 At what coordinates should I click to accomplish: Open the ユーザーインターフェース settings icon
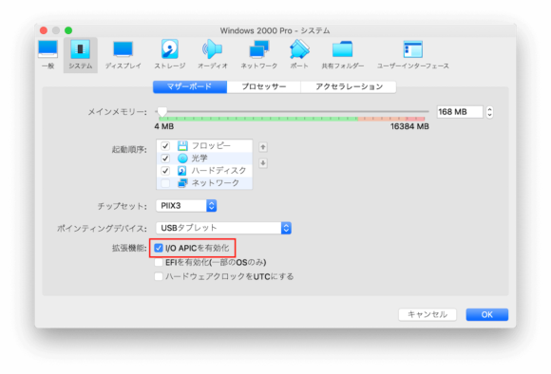pyautogui.click(x=413, y=55)
